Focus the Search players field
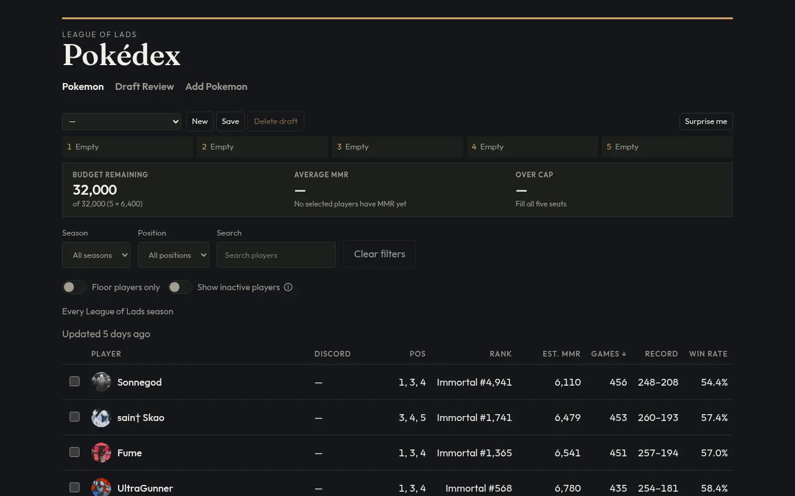The width and height of the screenshot is (795, 496). pyautogui.click(x=276, y=255)
